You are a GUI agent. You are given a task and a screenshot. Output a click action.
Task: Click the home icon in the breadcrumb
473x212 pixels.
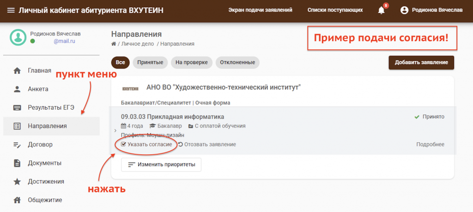[x=114, y=44]
